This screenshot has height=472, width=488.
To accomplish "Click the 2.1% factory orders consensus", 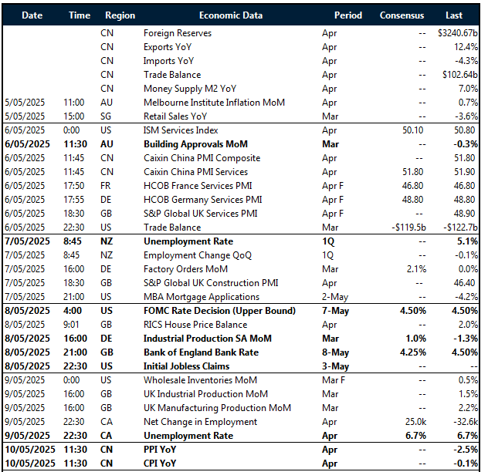I will click(416, 269).
